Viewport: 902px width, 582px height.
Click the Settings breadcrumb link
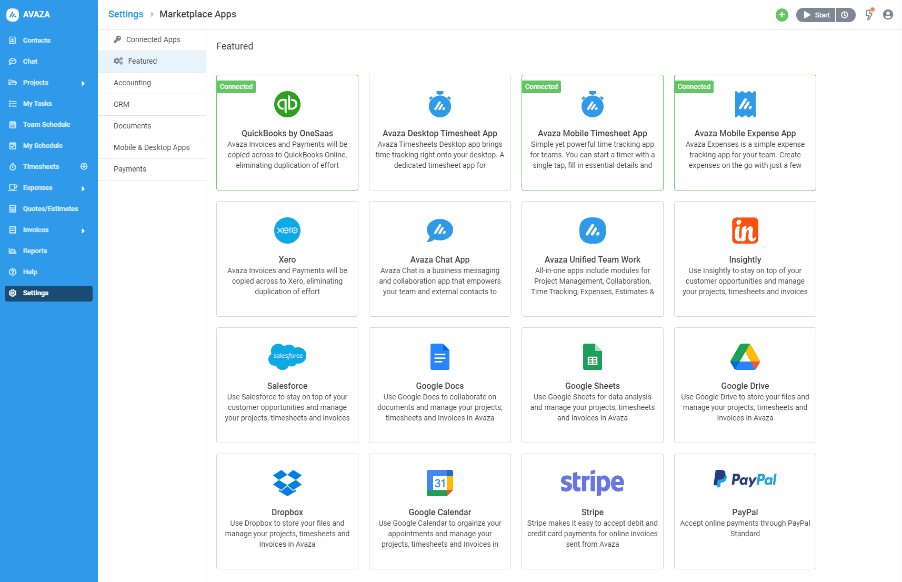125,14
